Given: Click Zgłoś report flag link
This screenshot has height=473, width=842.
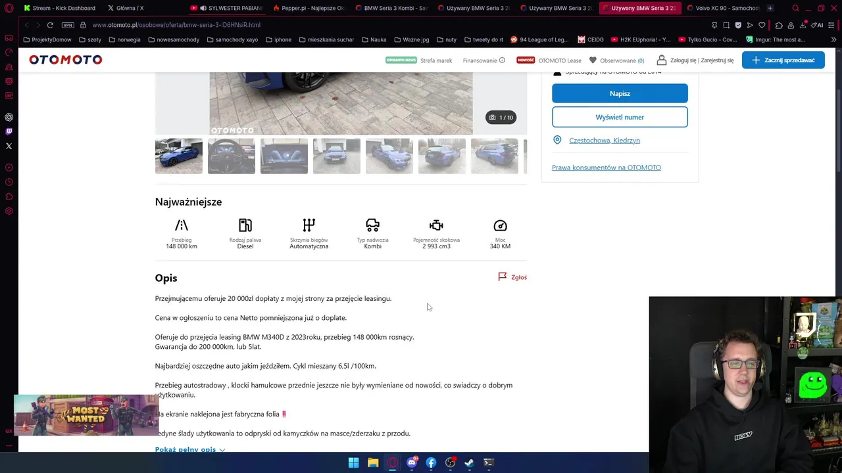Looking at the screenshot, I should [512, 277].
